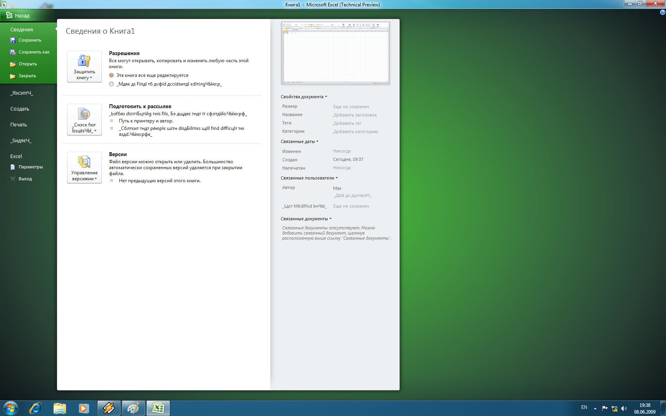Viewport: 666px width, 416px height.
Task: Click the Добавить категорию field
Action: (x=356, y=132)
